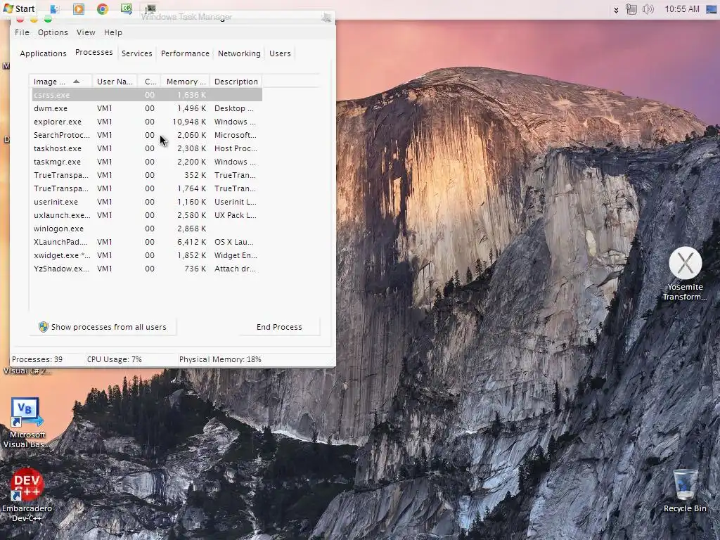Select the Microsoft Visual Basic desktop icon
The height and width of the screenshot is (540, 720).
pos(27,423)
